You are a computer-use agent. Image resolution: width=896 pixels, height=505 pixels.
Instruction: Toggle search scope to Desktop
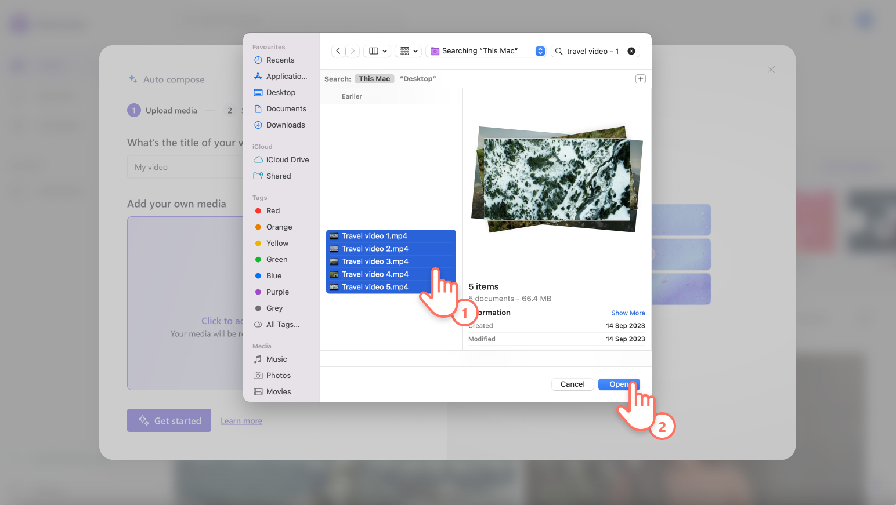418,78
